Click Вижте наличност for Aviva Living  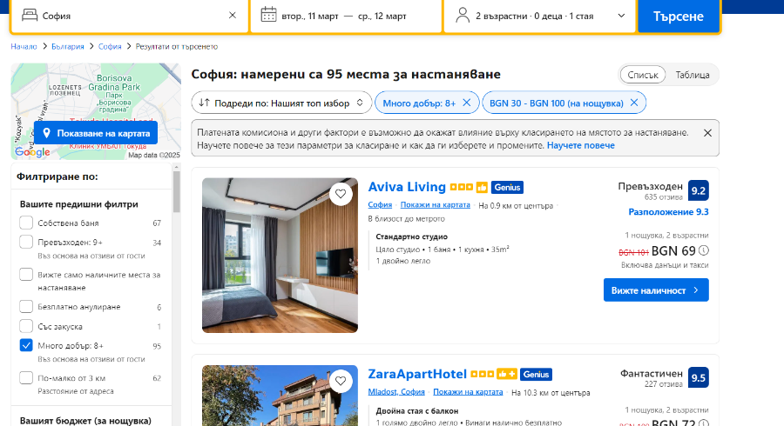tap(656, 290)
